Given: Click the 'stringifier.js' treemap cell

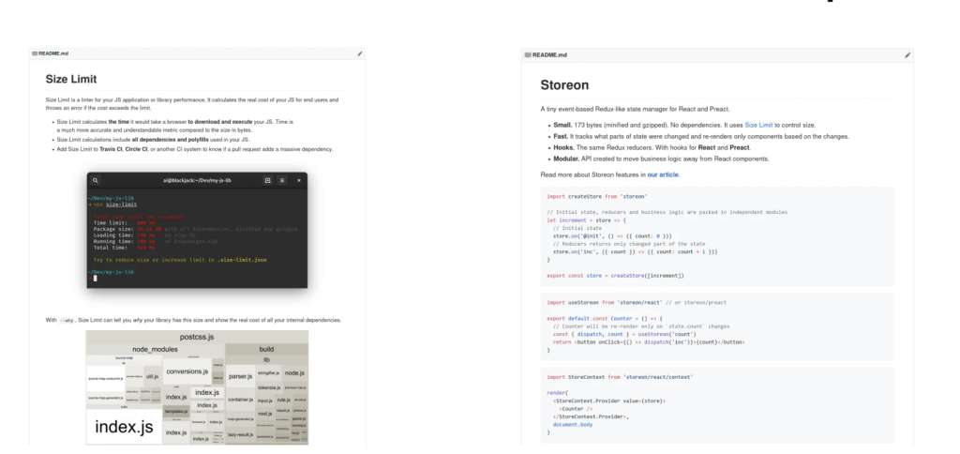Looking at the screenshot, I should [268, 373].
